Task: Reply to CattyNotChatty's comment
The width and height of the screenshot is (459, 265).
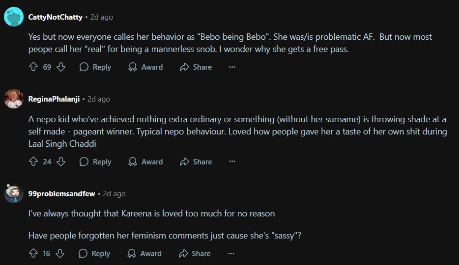Action: coord(95,67)
